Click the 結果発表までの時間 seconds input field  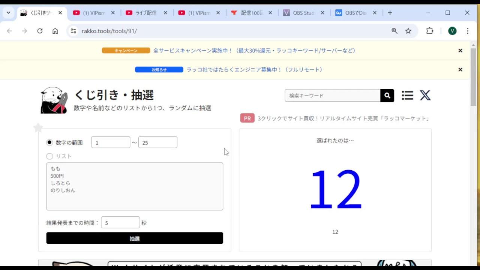(x=120, y=222)
